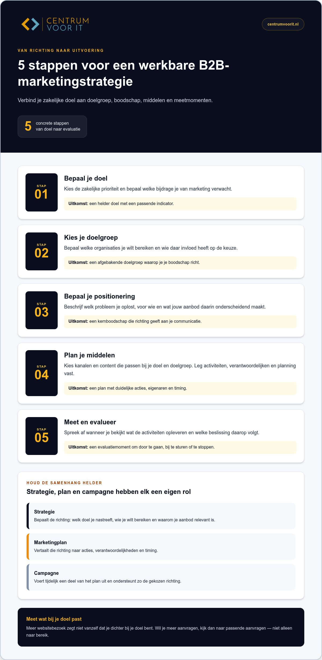
Task: Select the Marketingplan definition card
Action: [x=161, y=546]
